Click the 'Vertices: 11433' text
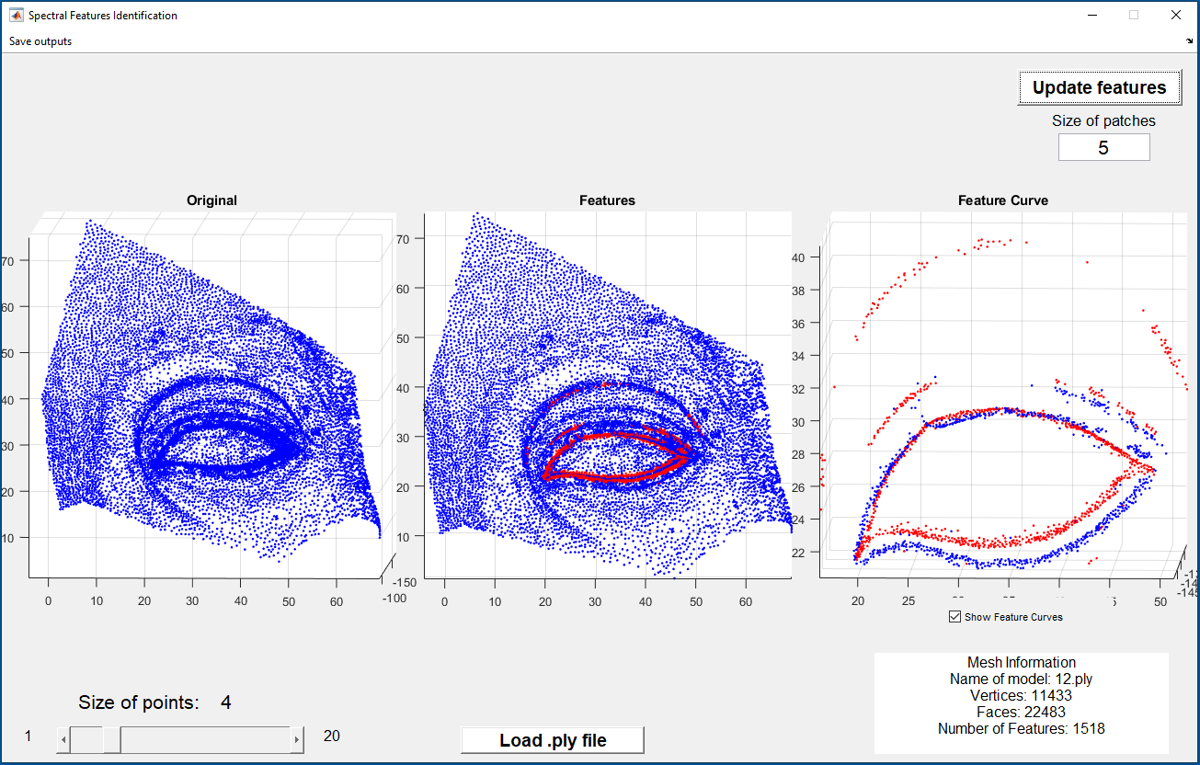Screen dimensions: 1200x765 1022,696
